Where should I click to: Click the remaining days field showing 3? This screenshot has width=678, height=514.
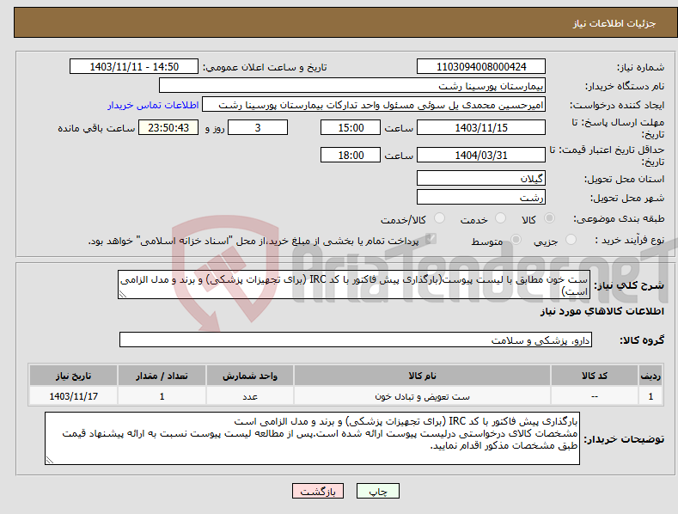tap(258, 127)
